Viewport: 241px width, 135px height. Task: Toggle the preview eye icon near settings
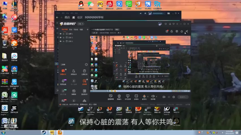tap(169, 97)
